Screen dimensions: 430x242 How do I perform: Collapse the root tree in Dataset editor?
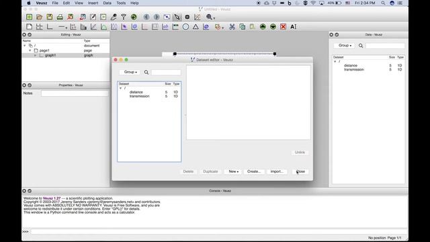tap(120, 88)
